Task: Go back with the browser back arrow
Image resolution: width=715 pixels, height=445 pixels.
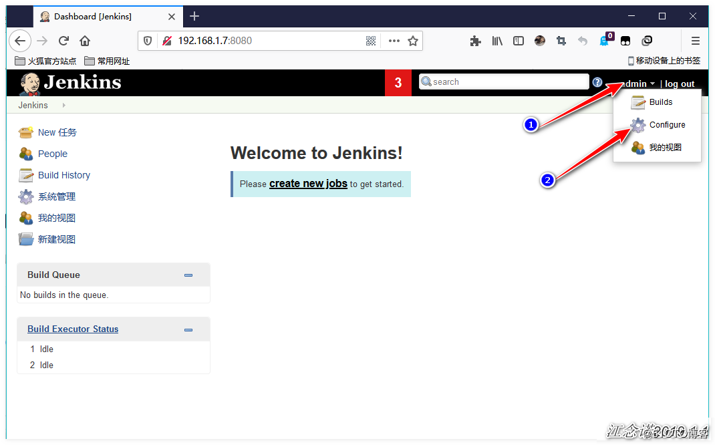Action: (x=20, y=41)
